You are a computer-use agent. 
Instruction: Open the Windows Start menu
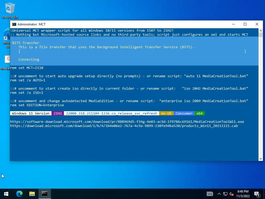coord(6,194)
